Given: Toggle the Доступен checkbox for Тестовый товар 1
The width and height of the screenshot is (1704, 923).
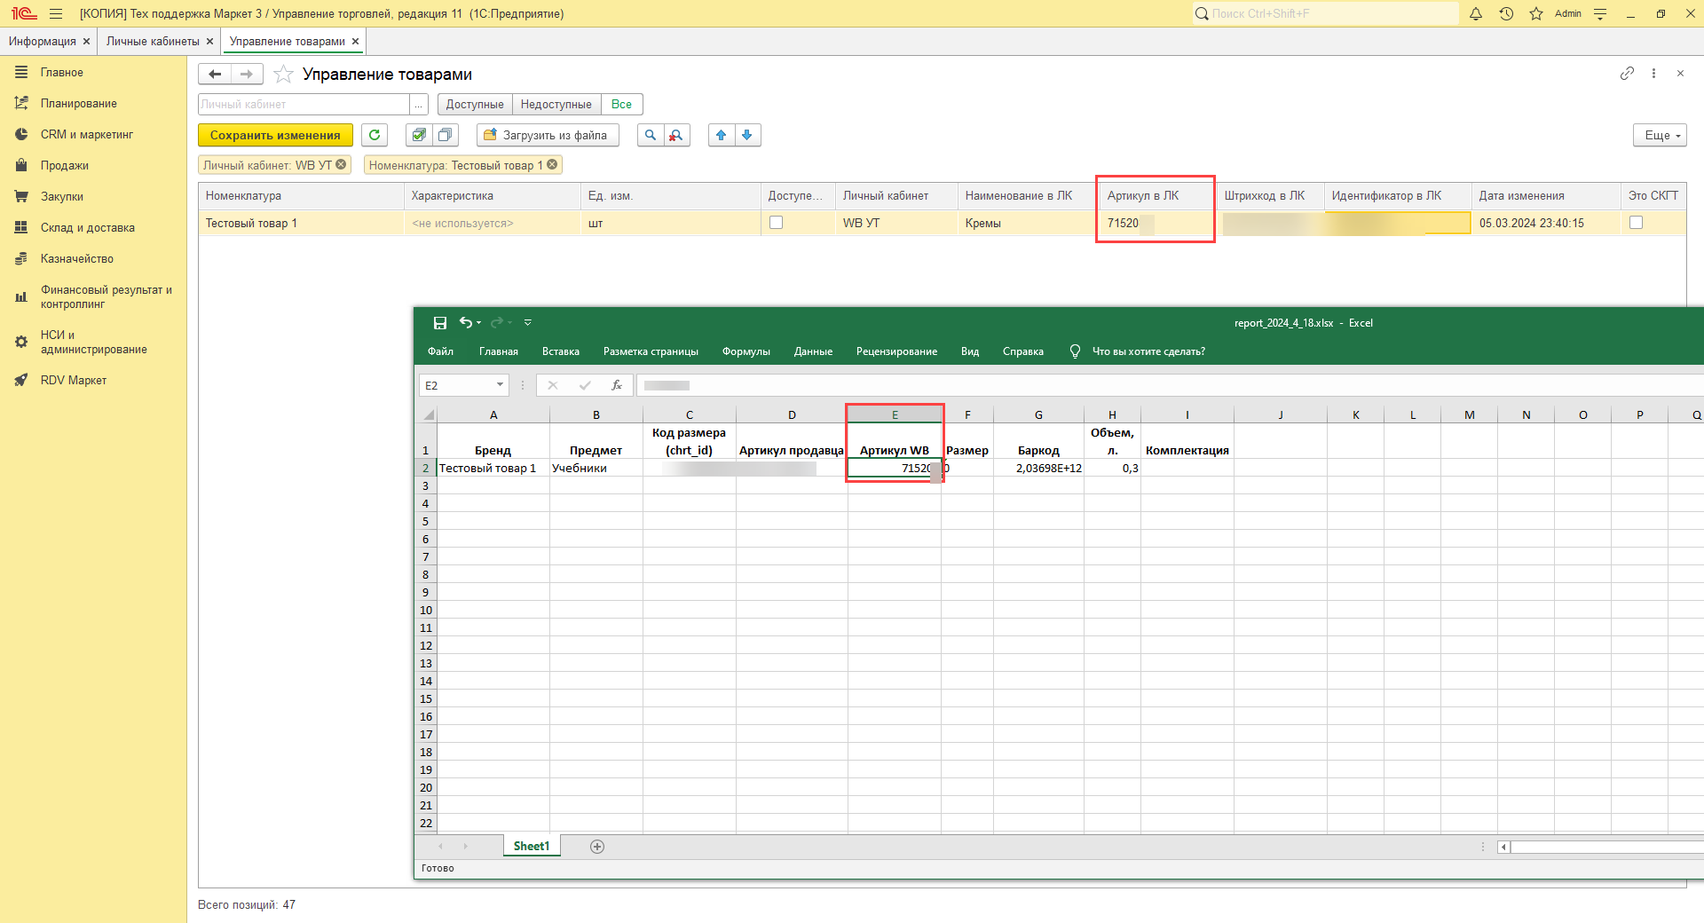Looking at the screenshot, I should click(777, 223).
